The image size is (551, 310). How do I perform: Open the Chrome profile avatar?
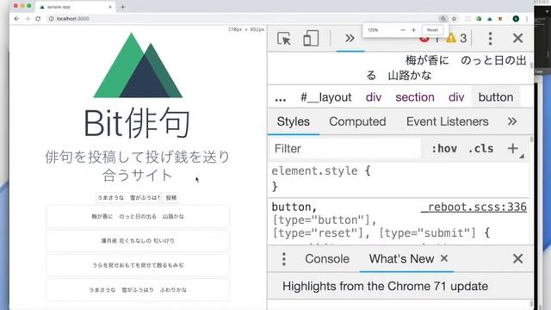click(x=516, y=19)
